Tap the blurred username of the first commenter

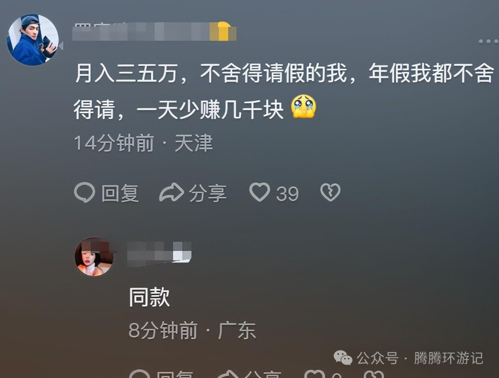point(154,31)
